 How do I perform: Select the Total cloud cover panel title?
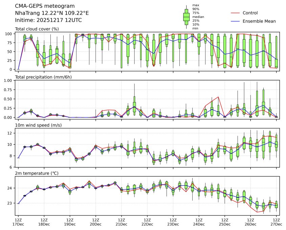(37, 29)
